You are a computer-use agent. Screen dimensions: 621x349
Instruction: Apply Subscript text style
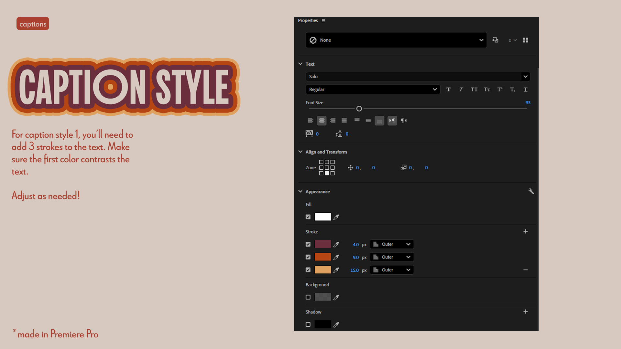point(513,90)
